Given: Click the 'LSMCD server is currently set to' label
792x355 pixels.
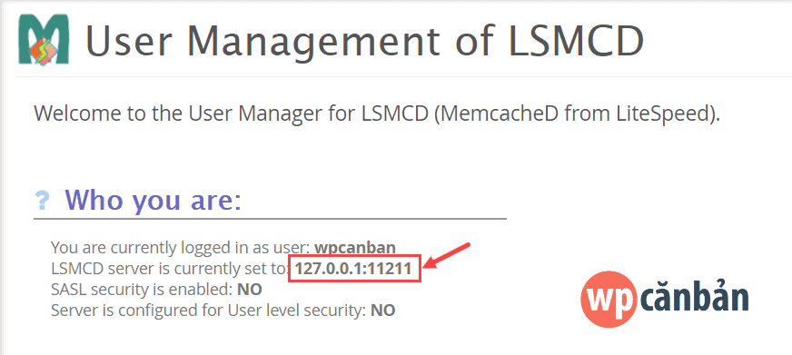Looking at the screenshot, I should (172, 269).
